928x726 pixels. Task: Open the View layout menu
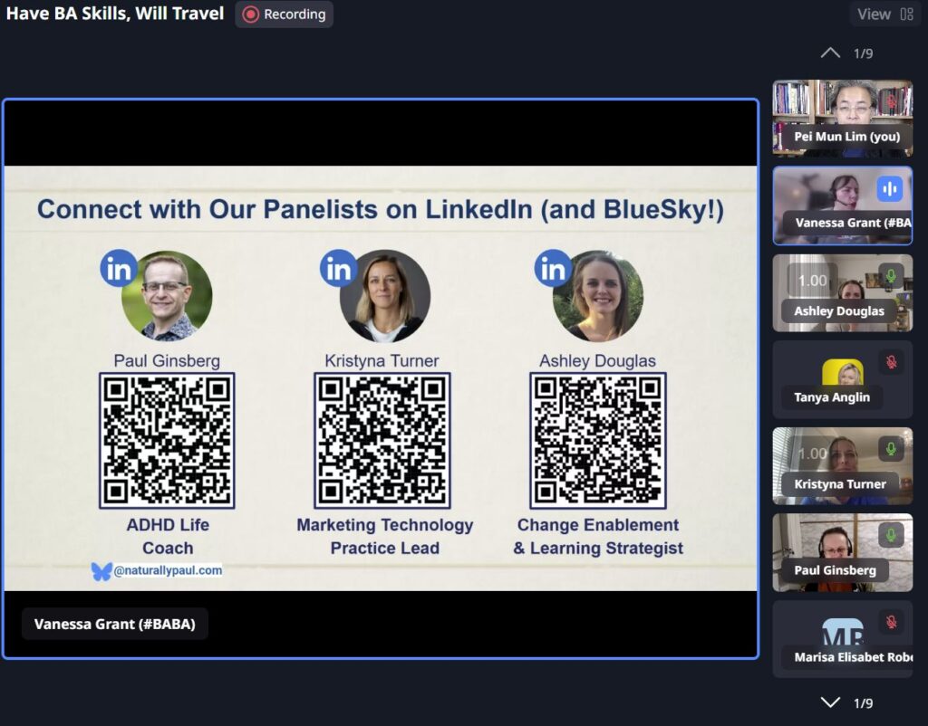[884, 14]
